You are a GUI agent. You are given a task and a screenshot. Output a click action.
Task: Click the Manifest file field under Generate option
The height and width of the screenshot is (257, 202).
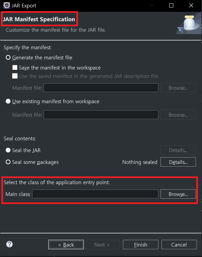[101, 88]
